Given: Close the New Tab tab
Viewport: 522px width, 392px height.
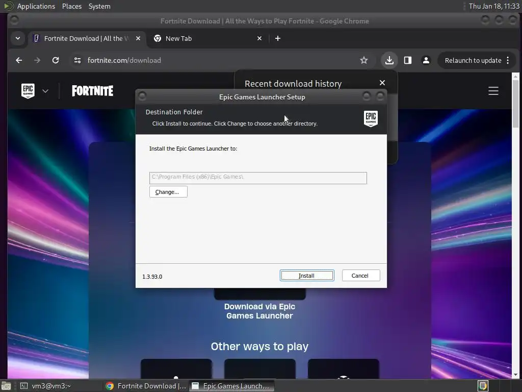Looking at the screenshot, I should tap(259, 38).
